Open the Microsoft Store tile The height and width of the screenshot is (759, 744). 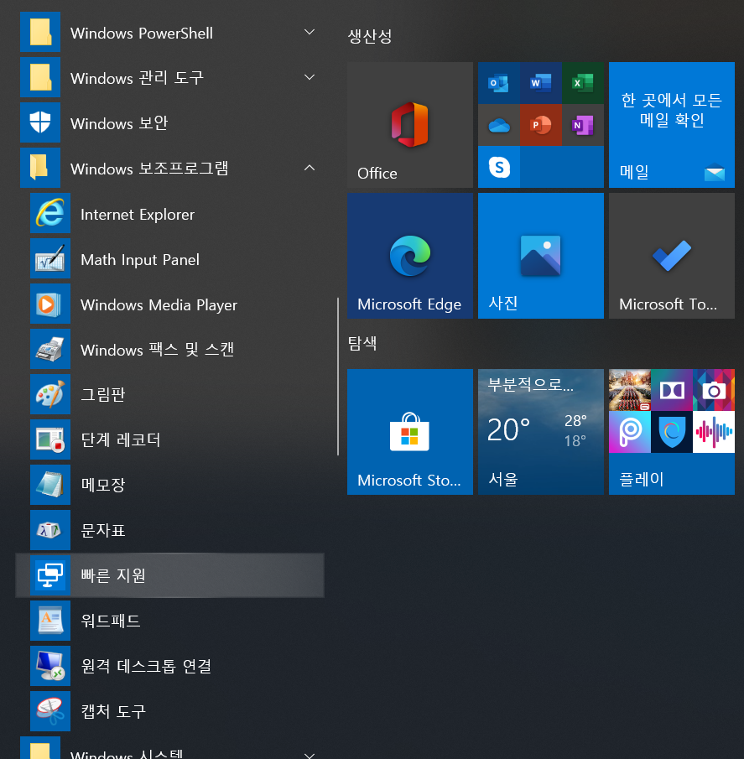click(410, 432)
